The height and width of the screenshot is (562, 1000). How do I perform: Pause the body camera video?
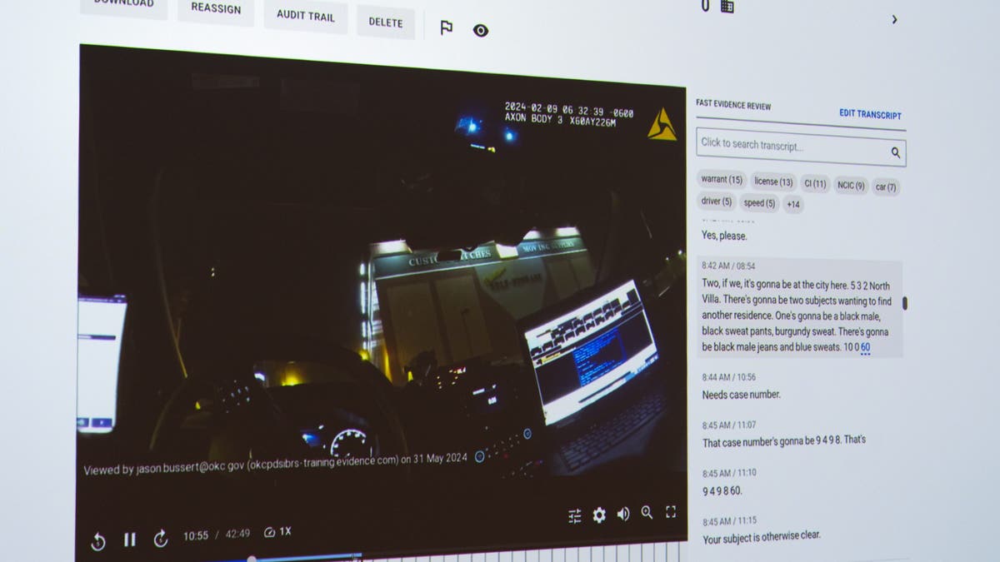pyautogui.click(x=129, y=540)
